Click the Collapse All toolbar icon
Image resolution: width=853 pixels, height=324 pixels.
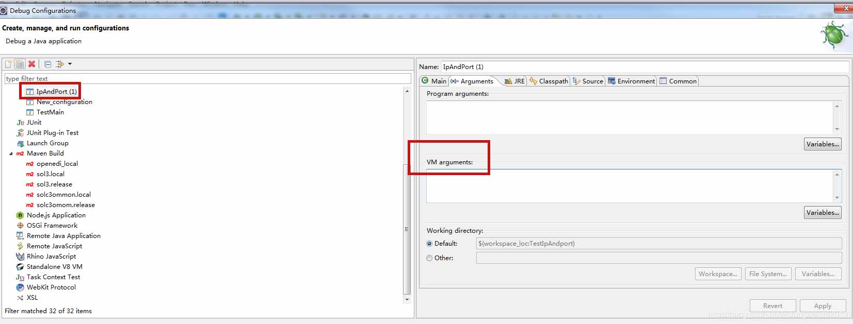point(47,64)
